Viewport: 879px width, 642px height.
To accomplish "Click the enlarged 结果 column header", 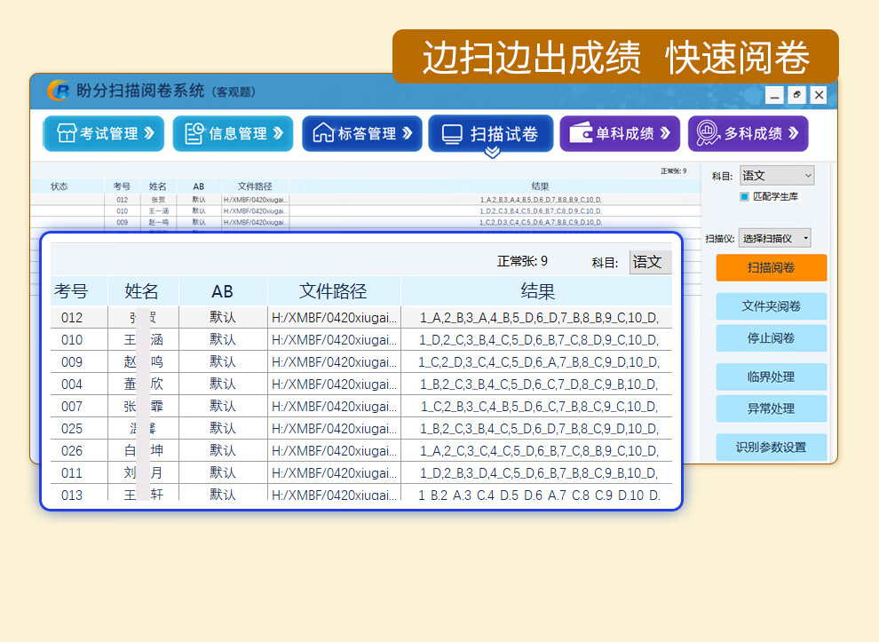I will (x=537, y=291).
